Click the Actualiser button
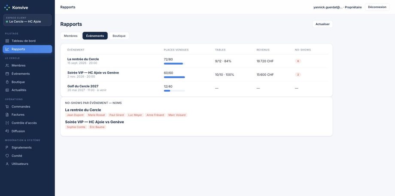Image resolution: width=395 pixels, height=196 pixels. [x=322, y=24]
